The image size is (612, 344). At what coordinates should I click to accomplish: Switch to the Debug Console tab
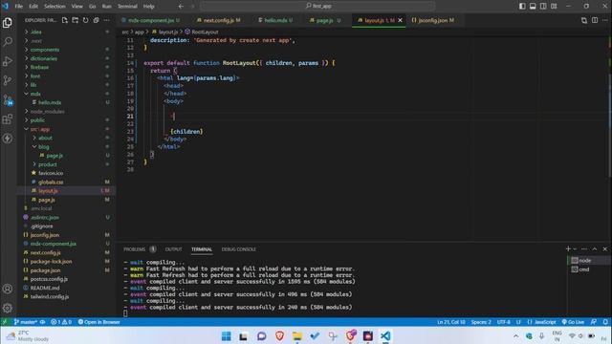click(239, 249)
